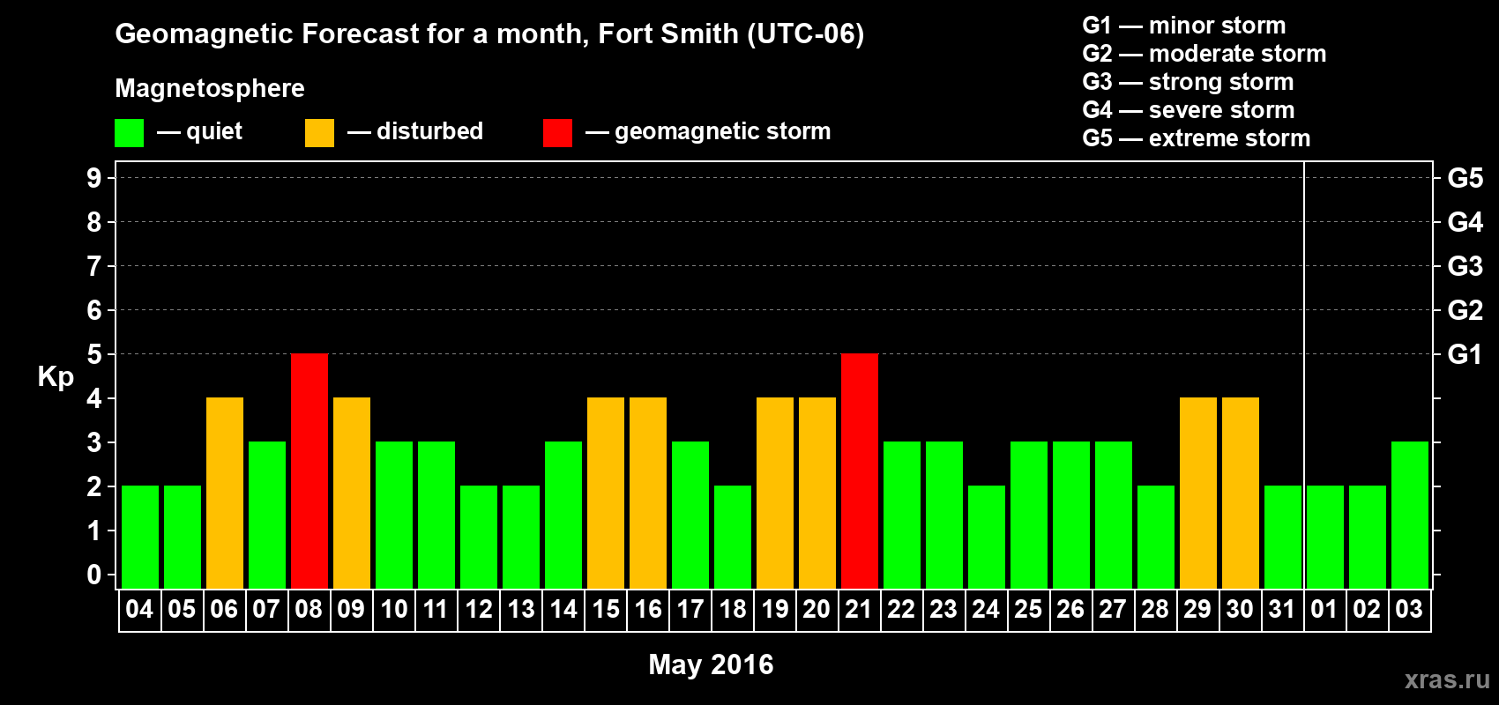Select the date label 11
Screen dimensions: 1499x705
(436, 610)
